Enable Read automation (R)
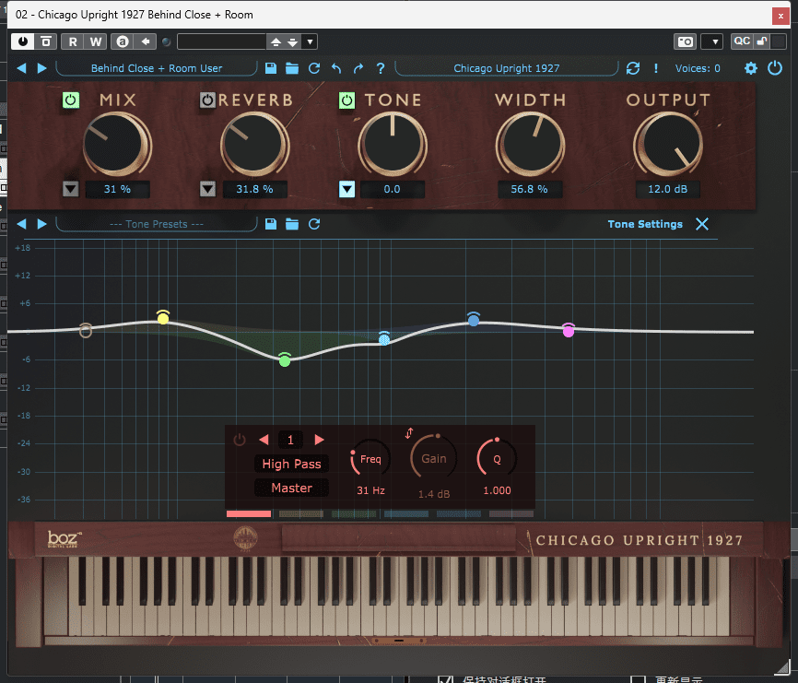 click(x=73, y=41)
